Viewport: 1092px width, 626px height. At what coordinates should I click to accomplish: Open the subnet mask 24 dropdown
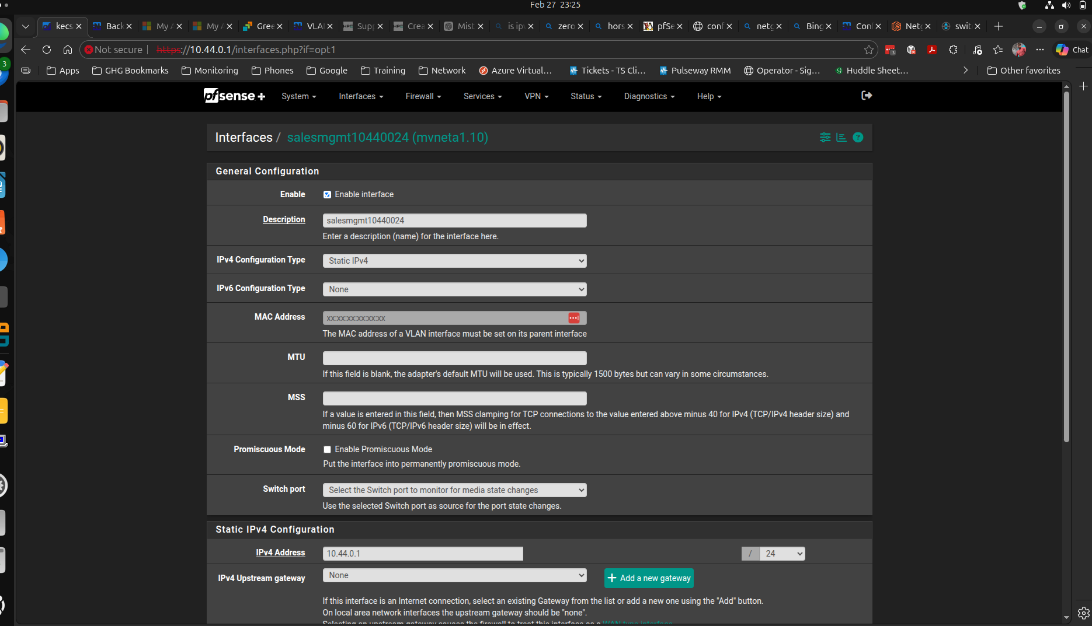[783, 554]
